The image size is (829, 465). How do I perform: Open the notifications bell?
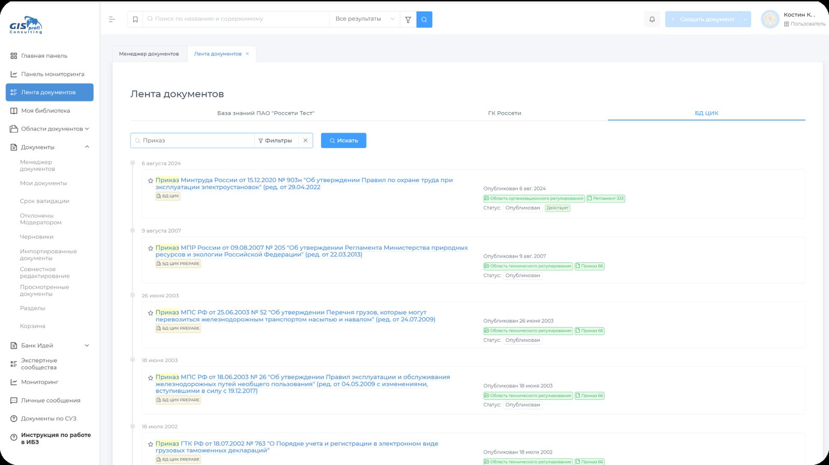tap(652, 19)
